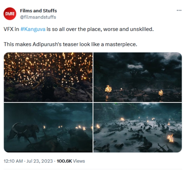
Task: View the bottom-left image with horned beast
Action: tap(48, 127)
